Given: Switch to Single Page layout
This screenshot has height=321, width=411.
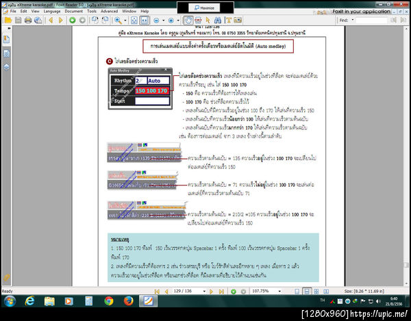Looking at the screenshot, I should coord(297,292).
